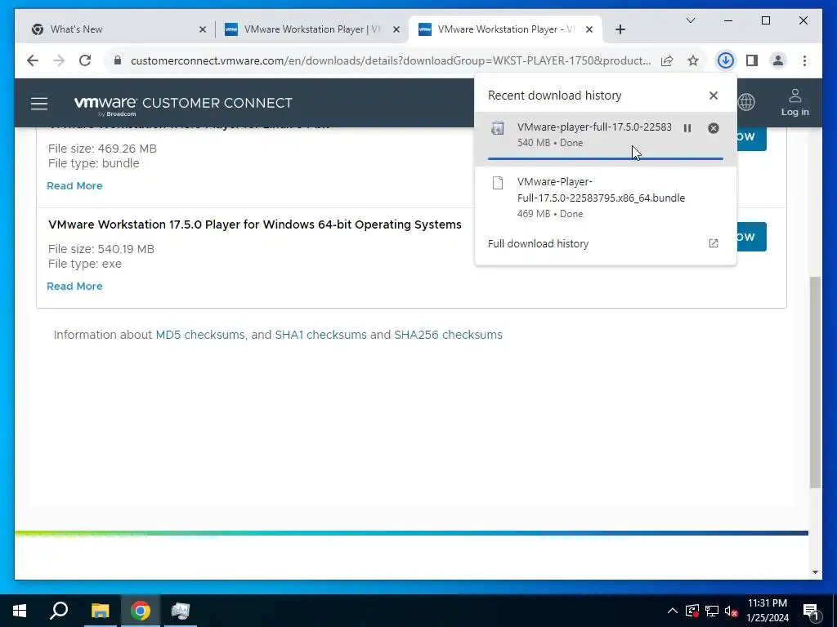Open the Chrome side panel

752,60
